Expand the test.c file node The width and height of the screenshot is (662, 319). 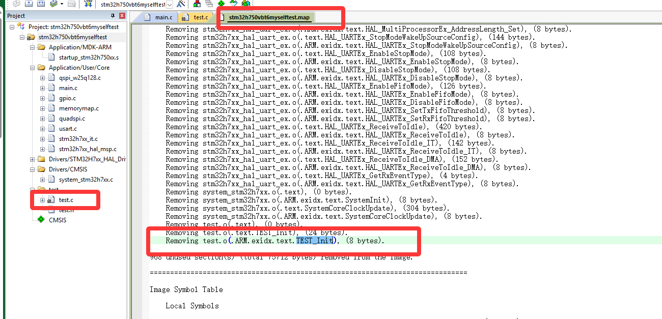pyautogui.click(x=42, y=200)
